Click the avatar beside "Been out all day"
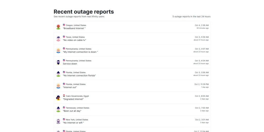This screenshot has height=132, width=264. [58, 110]
